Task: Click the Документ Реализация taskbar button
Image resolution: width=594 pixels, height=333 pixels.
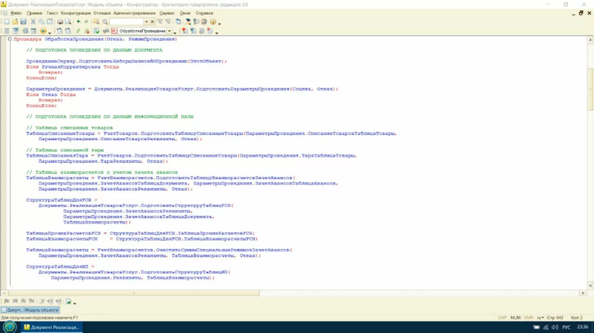Action: click(x=51, y=327)
